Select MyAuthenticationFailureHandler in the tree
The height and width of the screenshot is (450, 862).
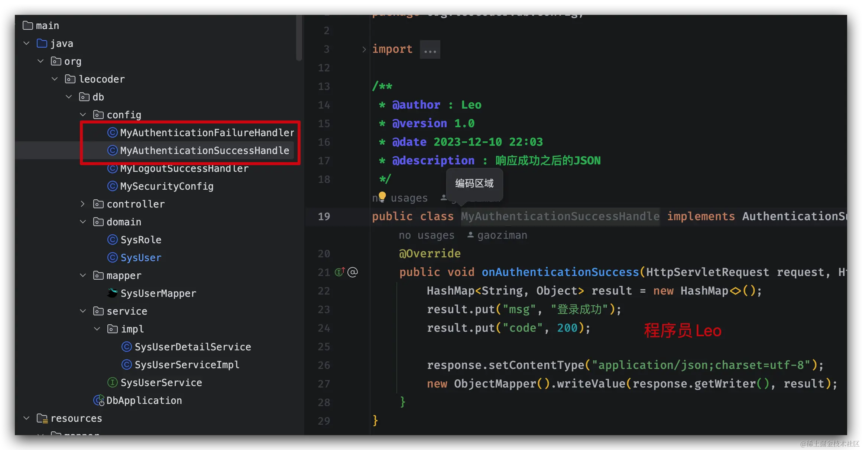(207, 133)
